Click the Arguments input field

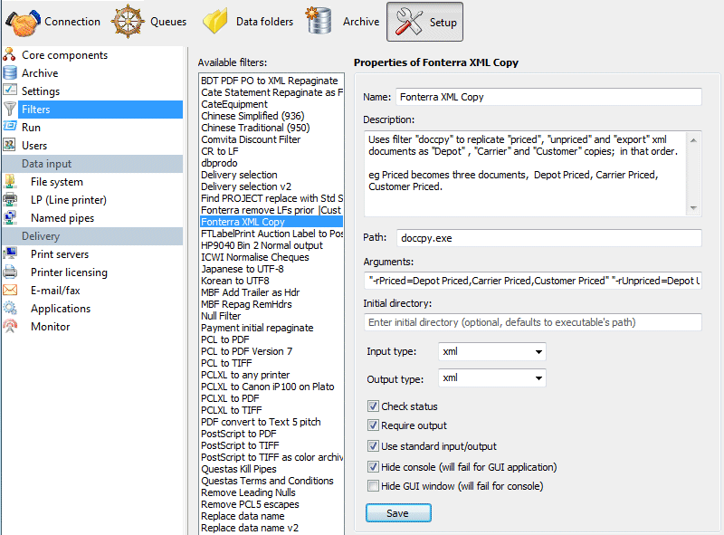click(533, 281)
